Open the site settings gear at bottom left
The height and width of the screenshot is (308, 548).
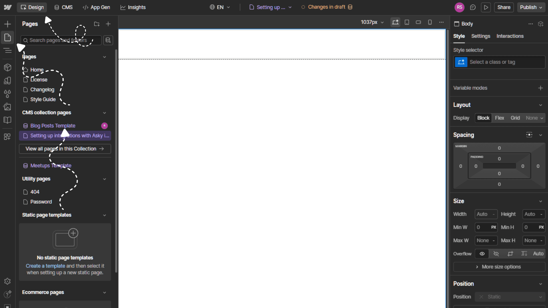(x=7, y=281)
